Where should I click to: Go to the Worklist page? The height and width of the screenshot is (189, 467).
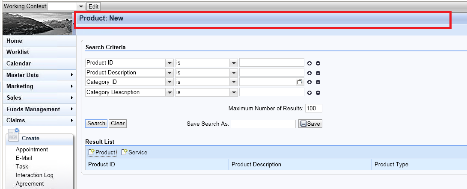18,52
